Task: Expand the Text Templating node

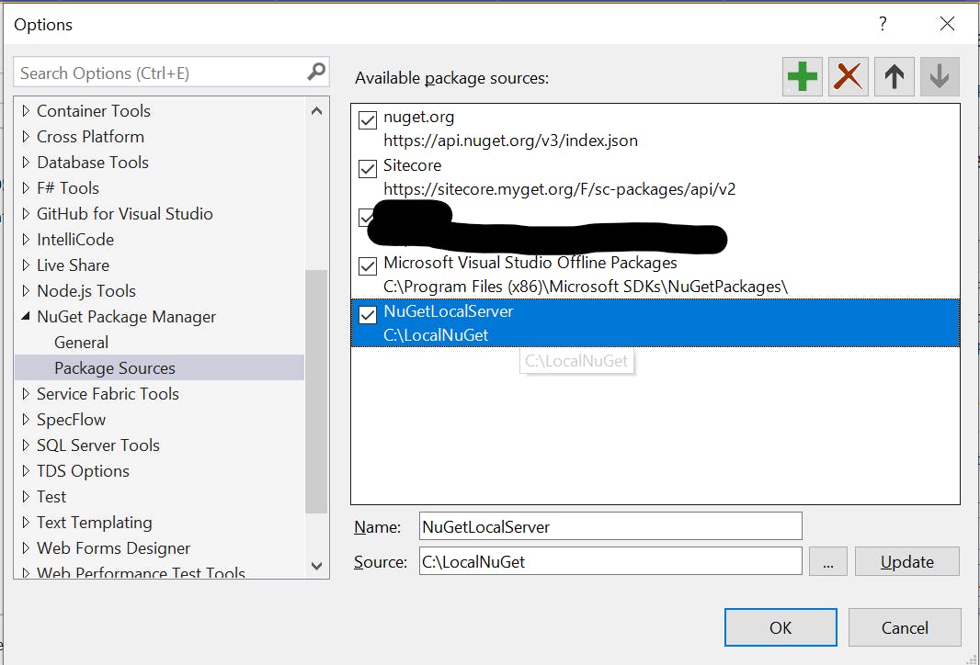Action: coord(26,522)
